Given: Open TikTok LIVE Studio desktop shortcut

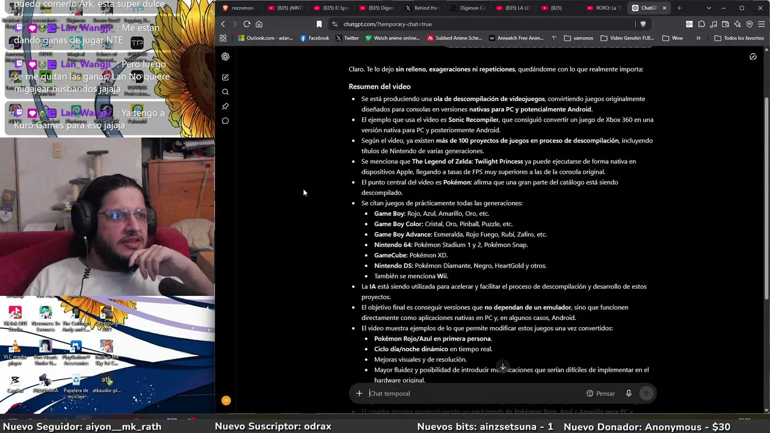Looking at the screenshot, I should [x=15, y=318].
